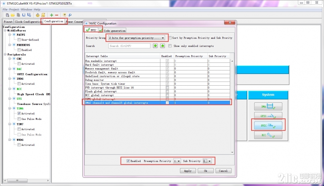Open the NVIC system configuration button
The image size is (324, 186).
click(268, 126)
